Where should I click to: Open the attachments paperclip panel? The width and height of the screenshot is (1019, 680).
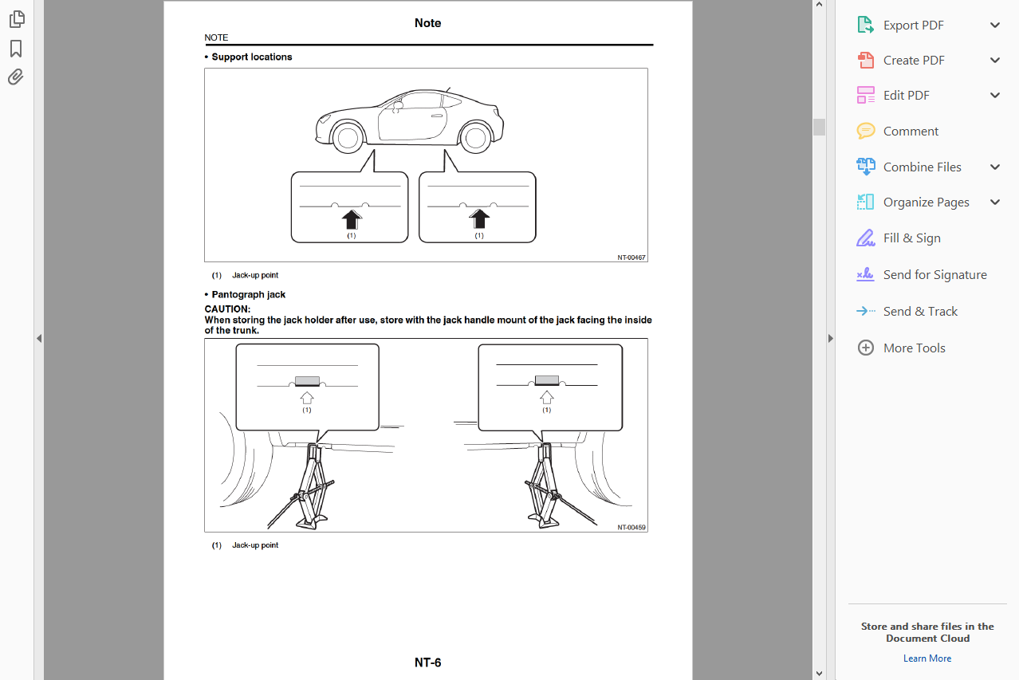[16, 77]
